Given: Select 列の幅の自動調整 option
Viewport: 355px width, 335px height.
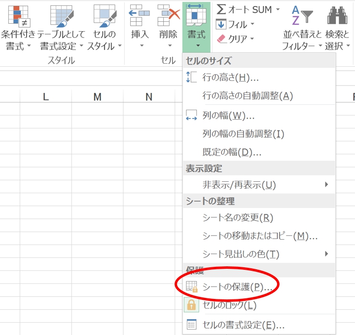Looking at the screenshot, I should coord(243,134).
